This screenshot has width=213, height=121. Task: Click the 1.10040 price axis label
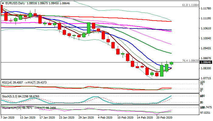coord(206,38)
